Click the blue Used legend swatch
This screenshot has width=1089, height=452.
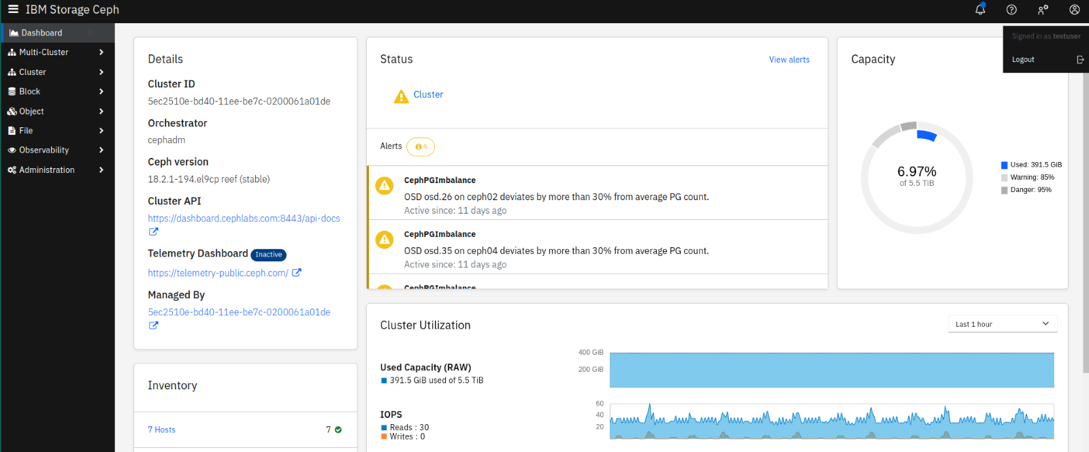pyautogui.click(x=1004, y=165)
